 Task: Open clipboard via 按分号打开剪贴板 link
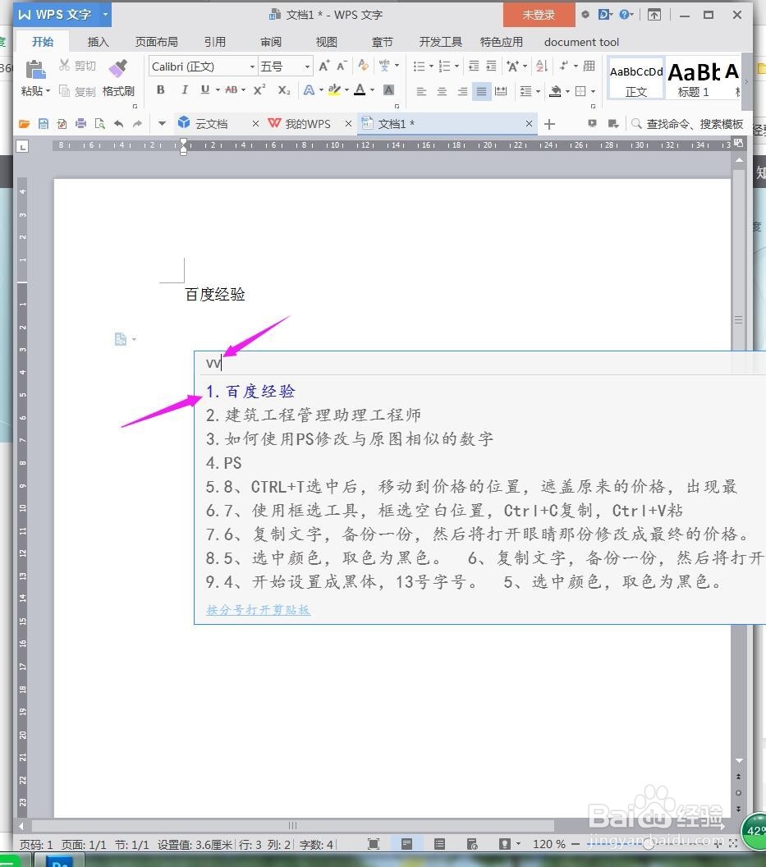pos(259,611)
